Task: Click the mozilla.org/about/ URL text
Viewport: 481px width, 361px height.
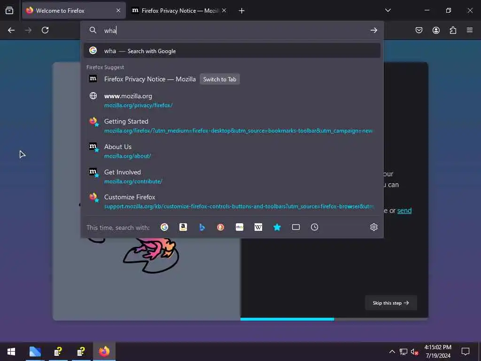Action: coord(128,156)
